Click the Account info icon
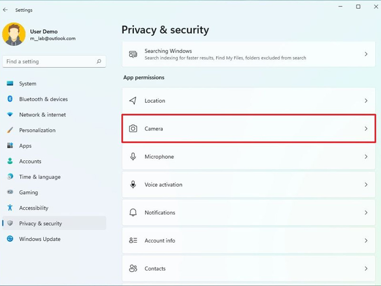 pos(133,241)
